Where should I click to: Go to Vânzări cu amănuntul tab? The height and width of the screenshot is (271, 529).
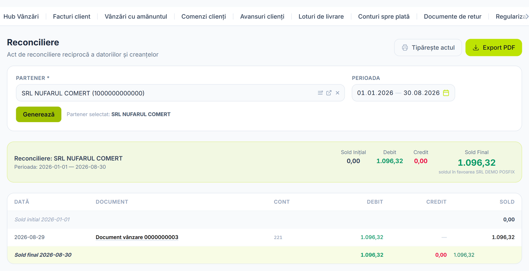(x=136, y=17)
